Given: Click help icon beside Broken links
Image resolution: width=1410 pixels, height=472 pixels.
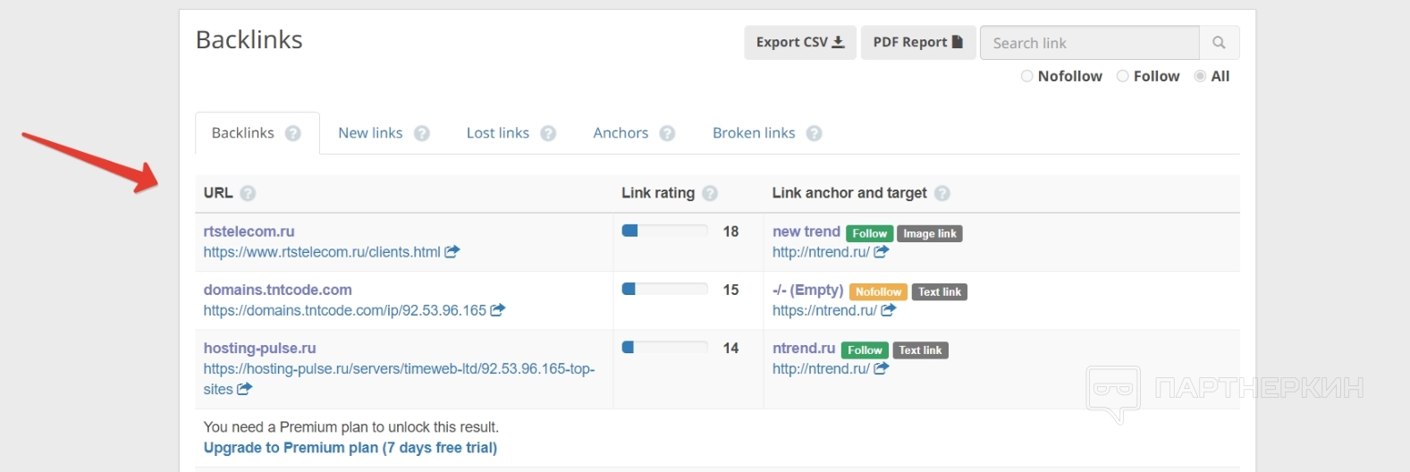Looking at the screenshot, I should coord(814,133).
